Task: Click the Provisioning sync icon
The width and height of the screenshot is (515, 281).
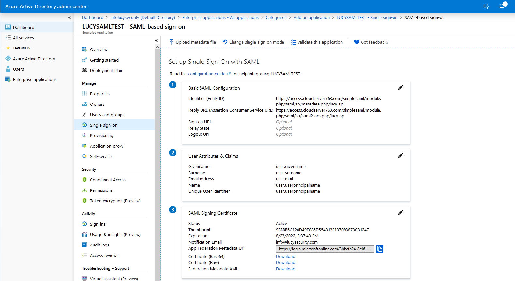Action: [x=84, y=135]
